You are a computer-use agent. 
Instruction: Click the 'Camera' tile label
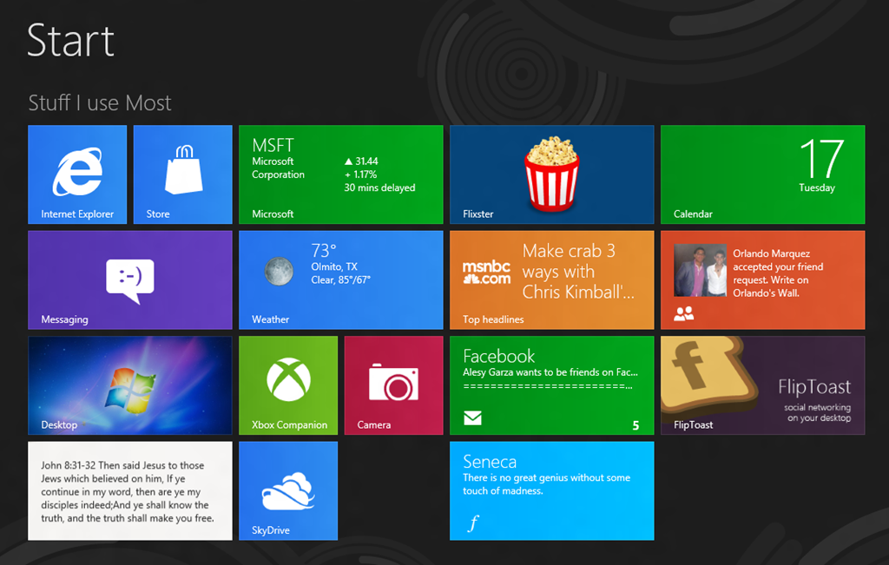click(x=373, y=425)
